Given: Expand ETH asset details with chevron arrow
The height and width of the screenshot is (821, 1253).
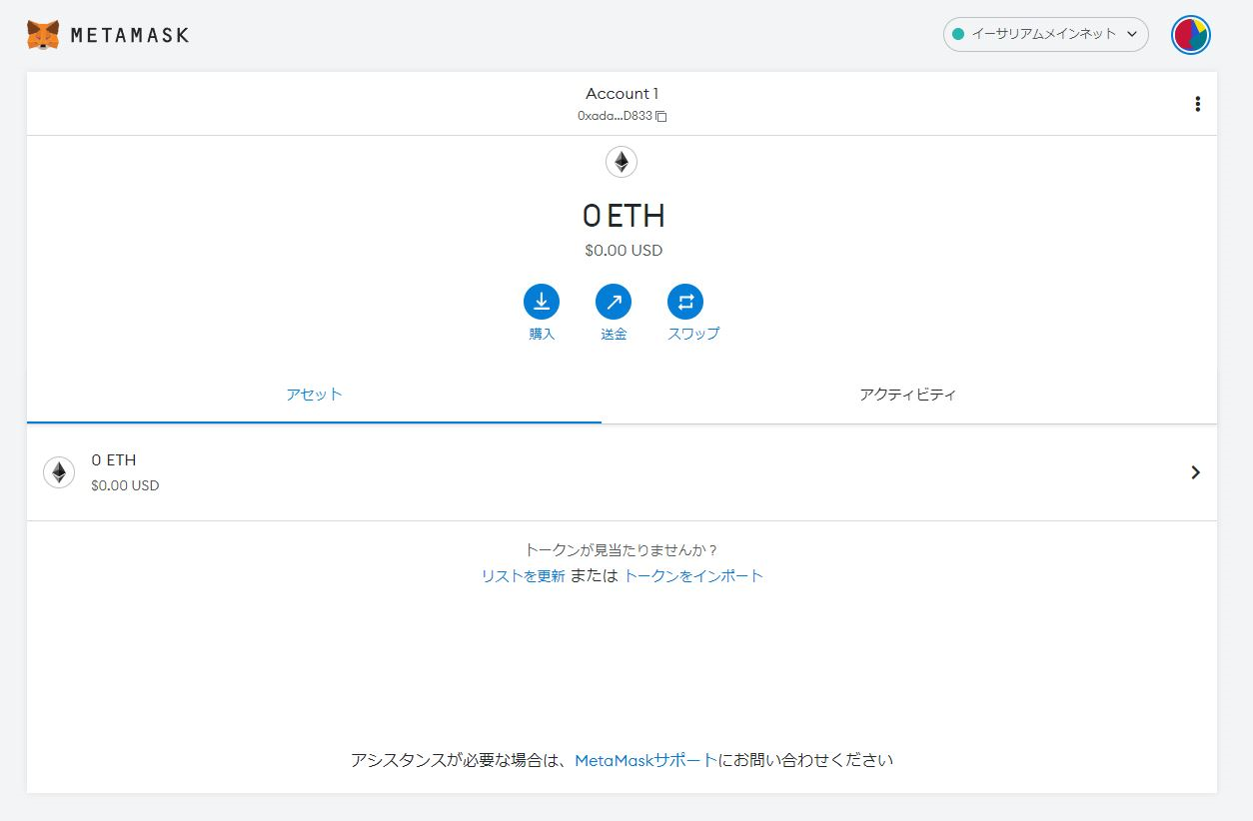Looking at the screenshot, I should (1195, 472).
